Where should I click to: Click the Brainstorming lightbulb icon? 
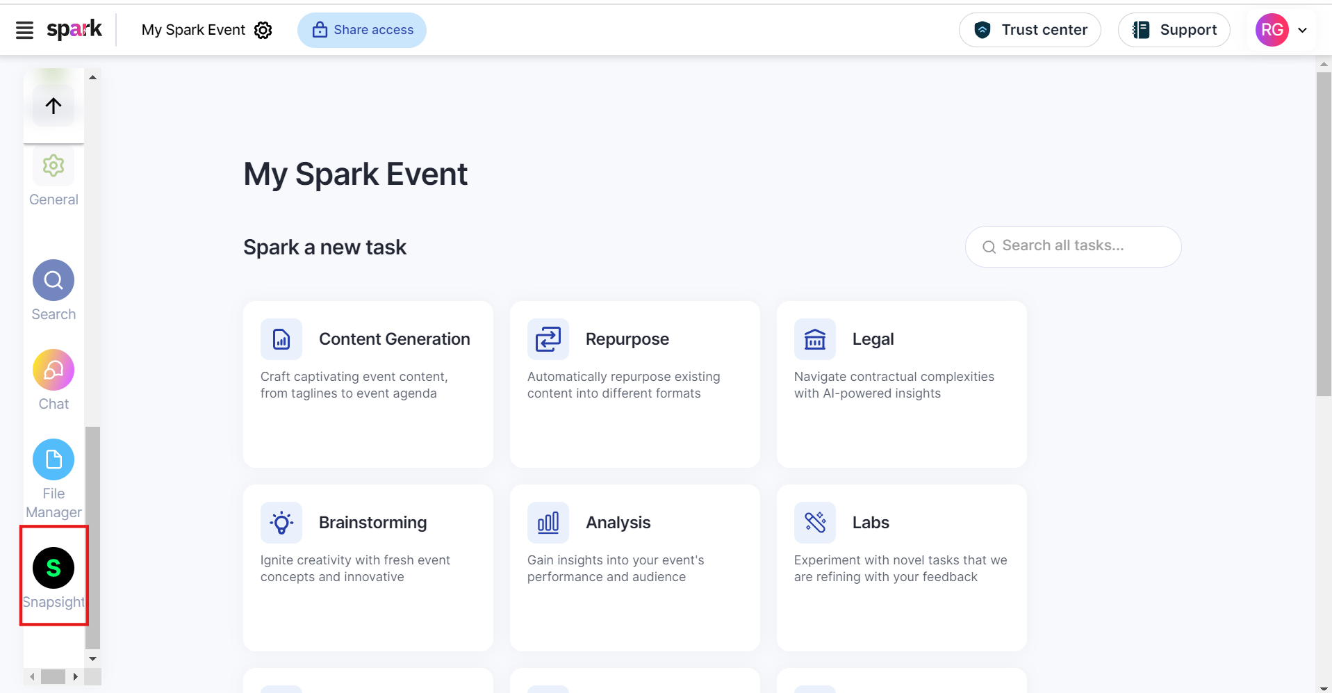click(x=281, y=523)
